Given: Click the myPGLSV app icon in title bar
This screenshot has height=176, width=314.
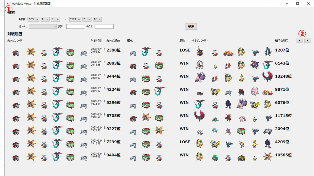Looking at the screenshot, I should [x=8, y=4].
